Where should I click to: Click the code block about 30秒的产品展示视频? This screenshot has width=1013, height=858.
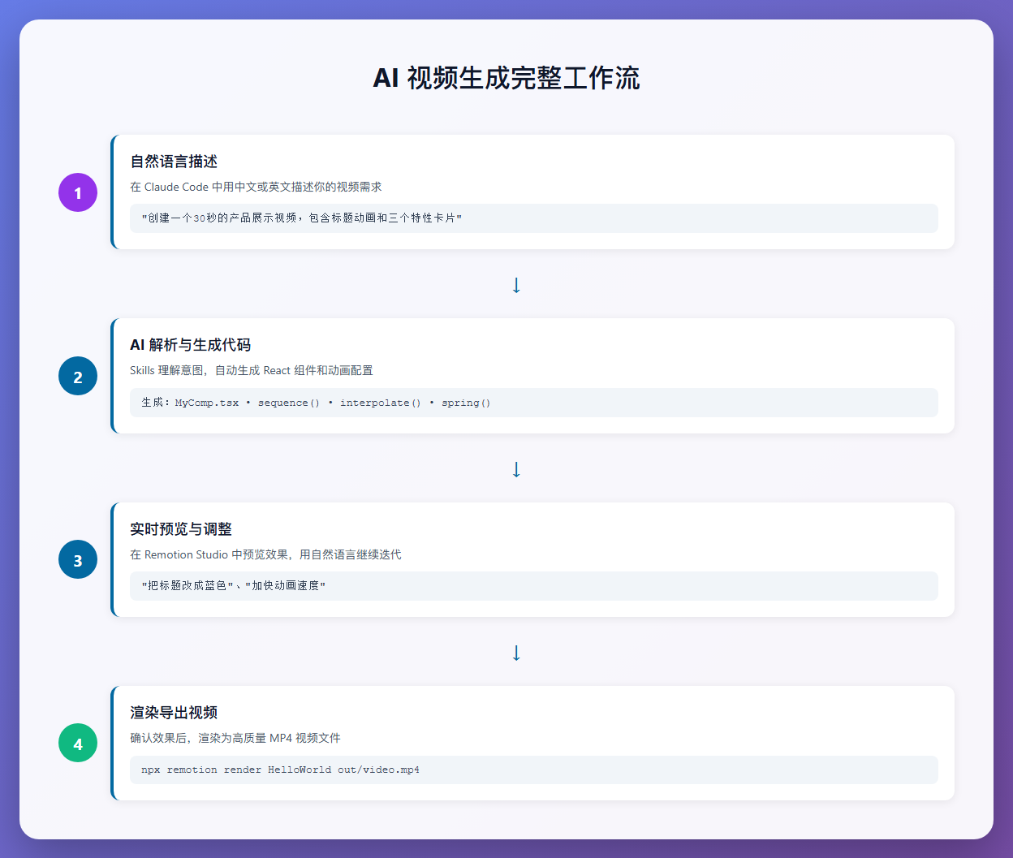[x=534, y=218]
